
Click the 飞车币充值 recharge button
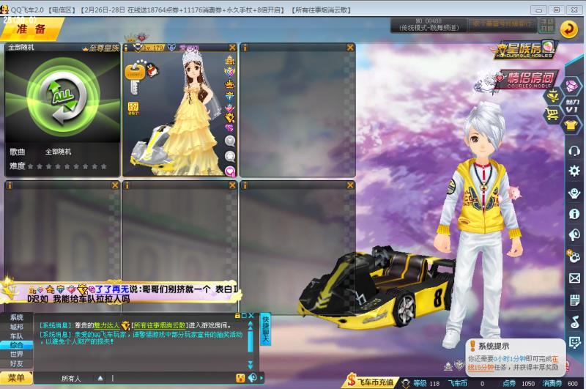point(371,382)
